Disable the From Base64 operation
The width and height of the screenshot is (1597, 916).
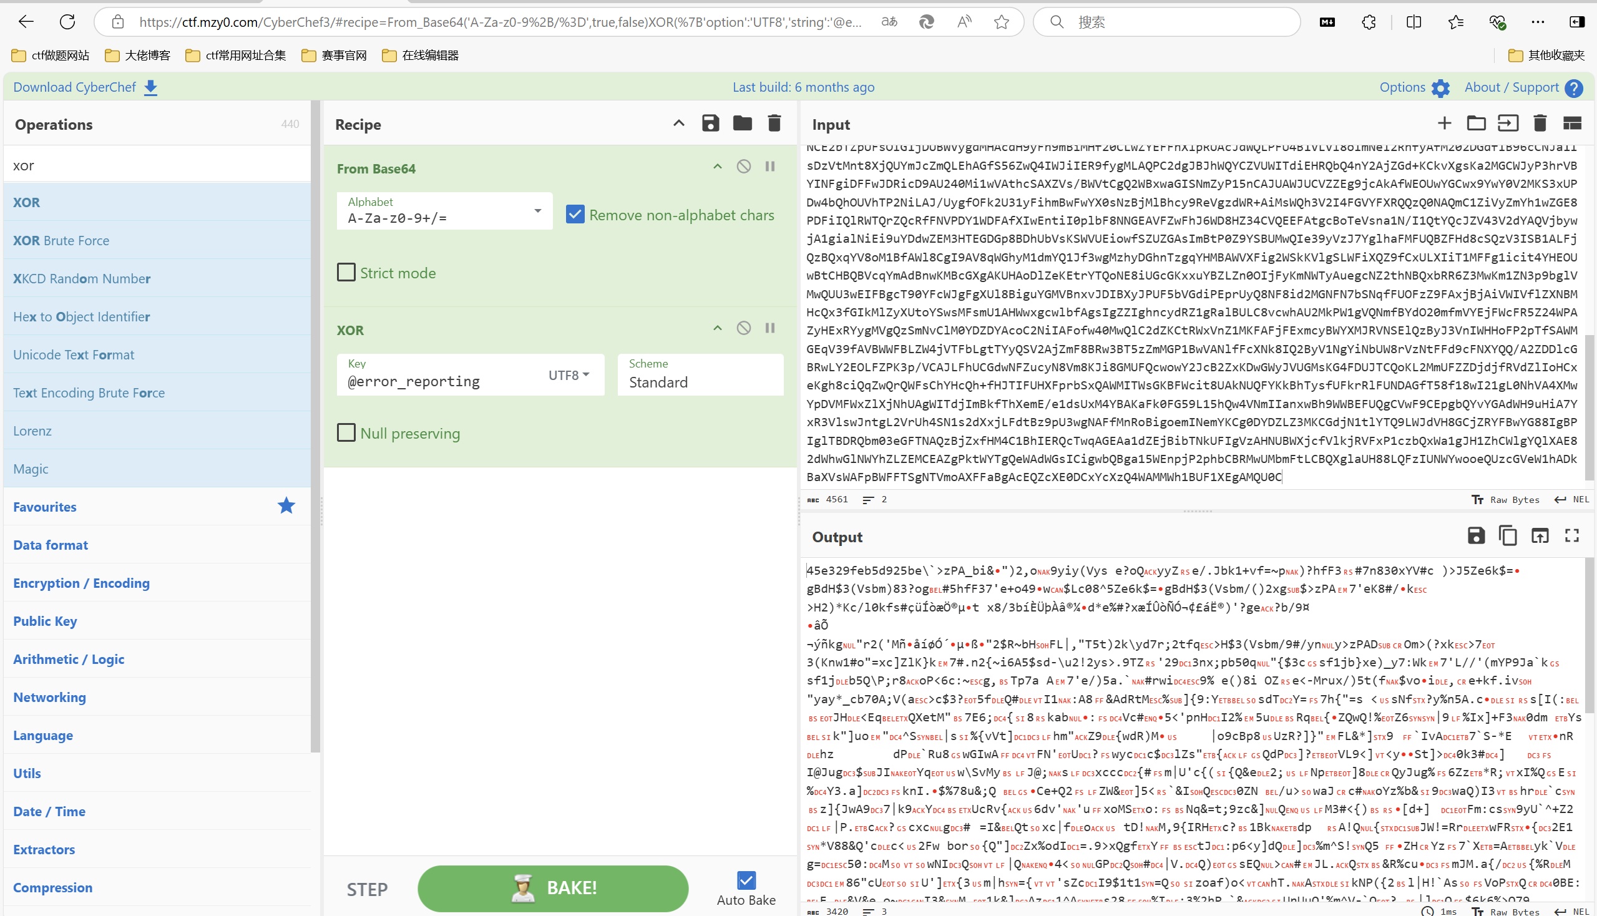click(x=744, y=167)
